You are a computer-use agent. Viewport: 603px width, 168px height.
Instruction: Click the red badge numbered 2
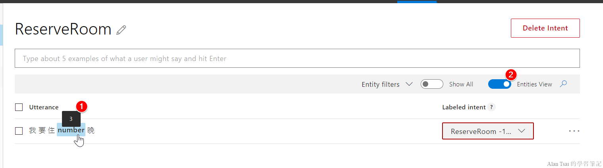click(x=511, y=74)
